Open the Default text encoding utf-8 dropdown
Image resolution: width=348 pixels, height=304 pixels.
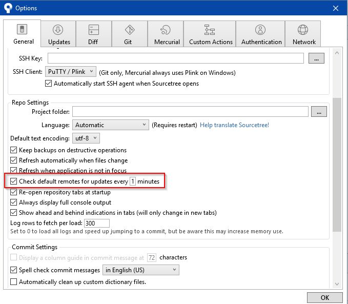[86, 138]
